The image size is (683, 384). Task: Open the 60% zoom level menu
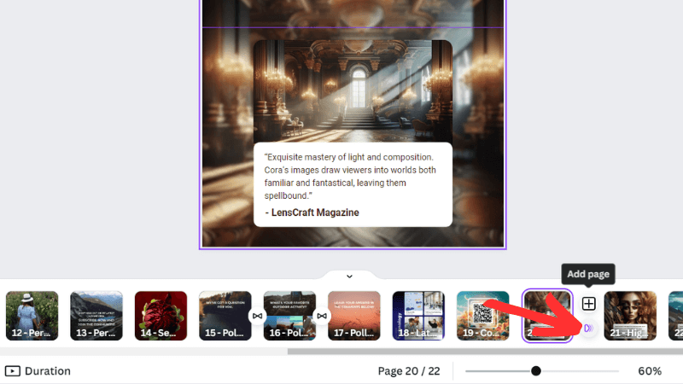tap(649, 371)
